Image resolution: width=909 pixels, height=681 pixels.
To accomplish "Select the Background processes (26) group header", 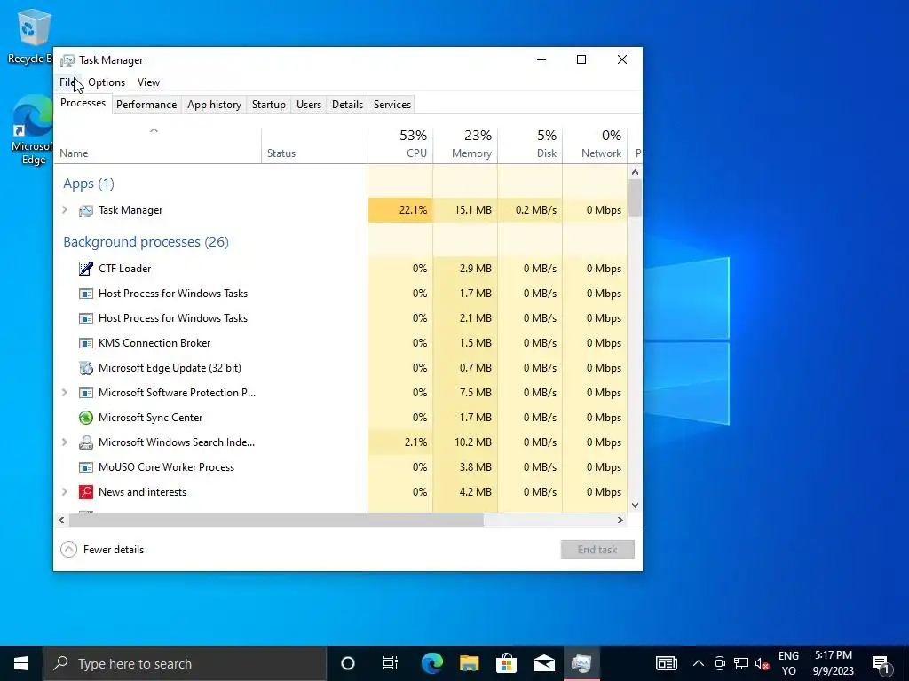I will (146, 242).
